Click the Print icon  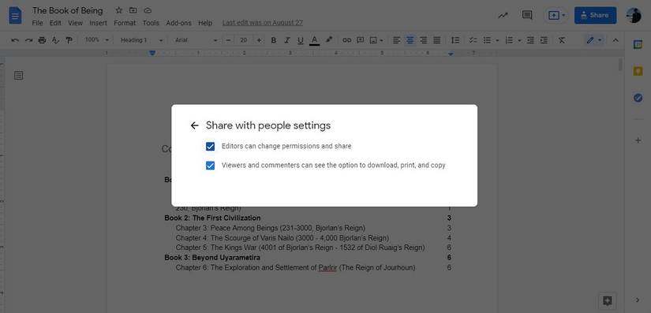coord(42,40)
